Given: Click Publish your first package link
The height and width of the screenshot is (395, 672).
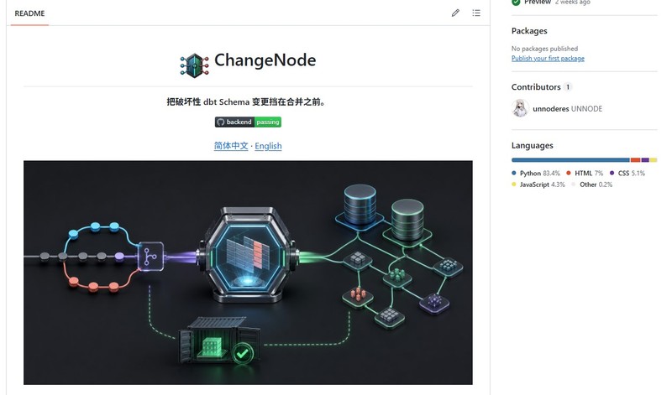Looking at the screenshot, I should click(548, 58).
